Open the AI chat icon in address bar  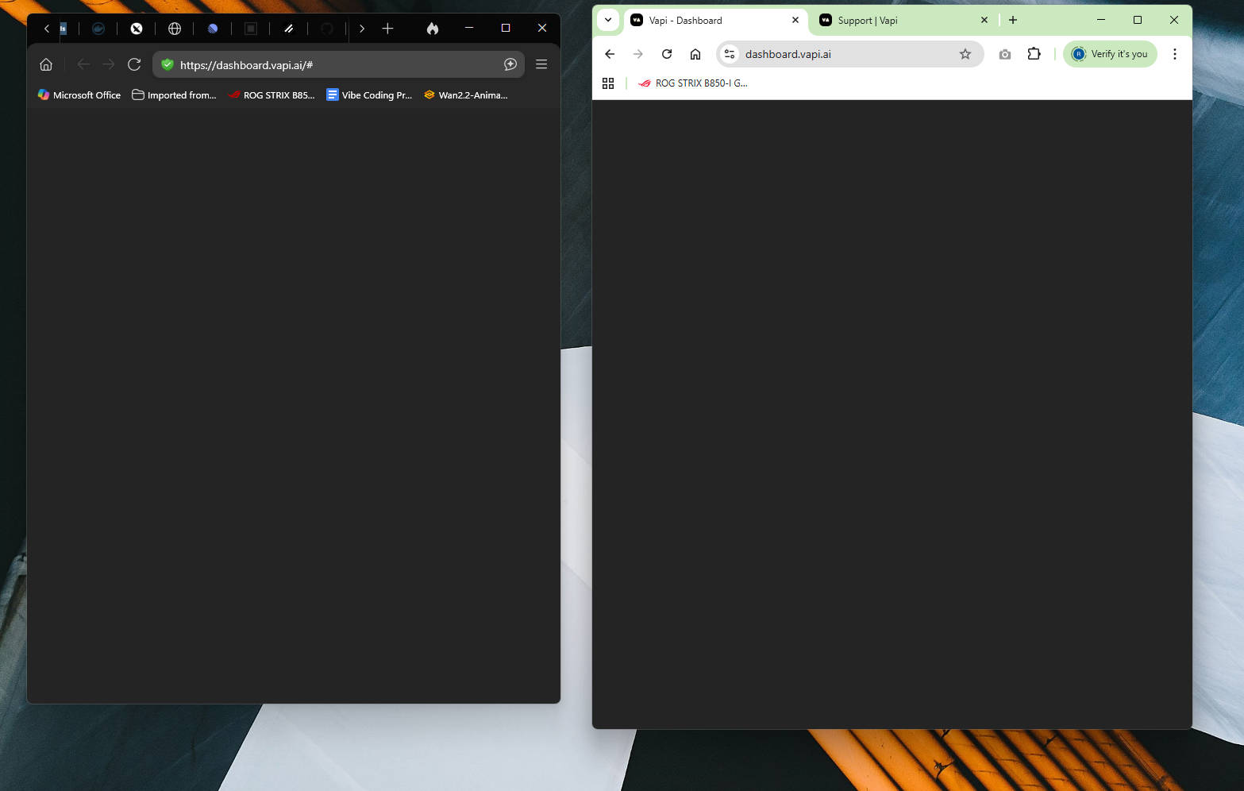[510, 64]
